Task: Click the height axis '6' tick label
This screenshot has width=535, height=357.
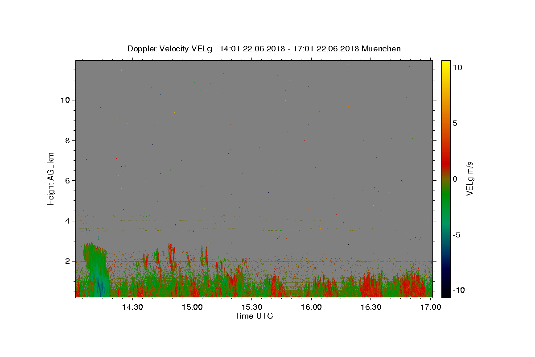Action: pos(67,180)
